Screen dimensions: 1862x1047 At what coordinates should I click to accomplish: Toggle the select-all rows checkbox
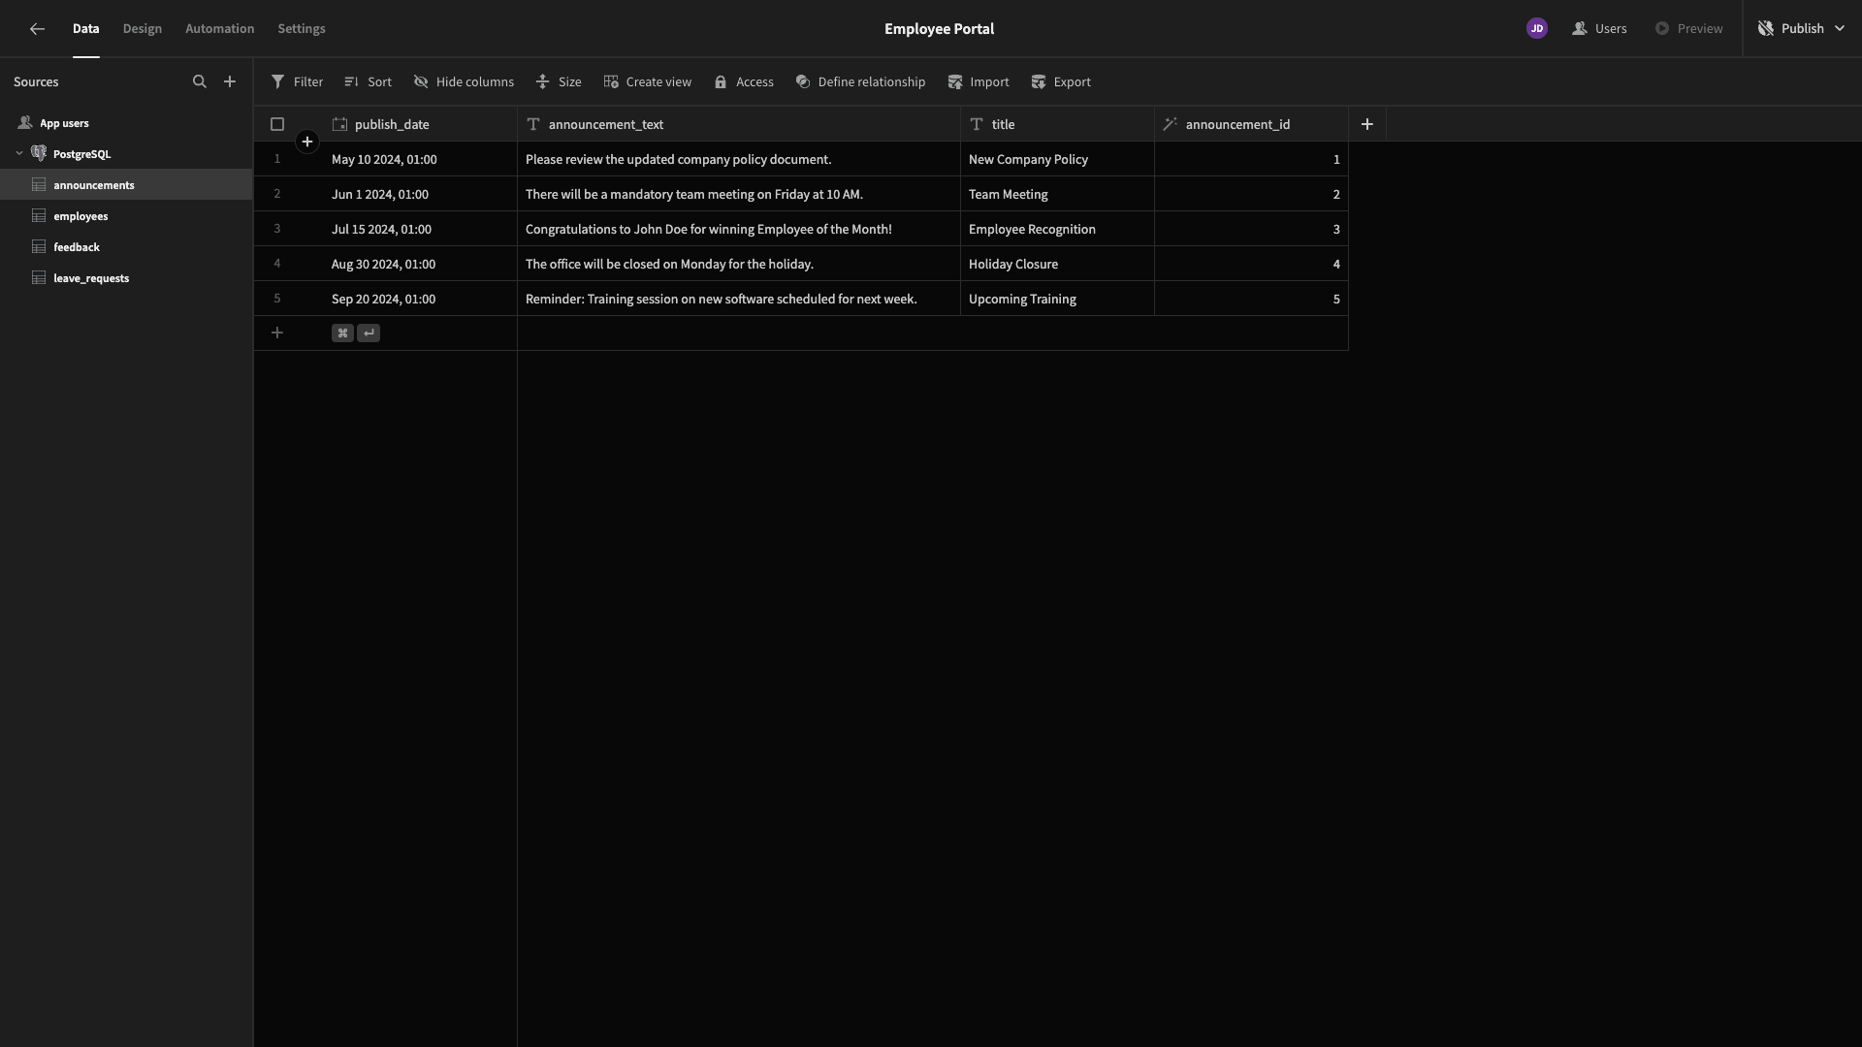point(277,124)
